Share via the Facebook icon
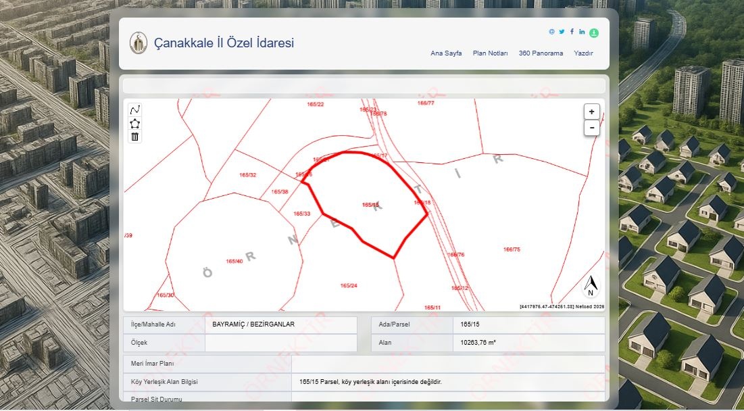This screenshot has height=411, width=744. (572, 32)
